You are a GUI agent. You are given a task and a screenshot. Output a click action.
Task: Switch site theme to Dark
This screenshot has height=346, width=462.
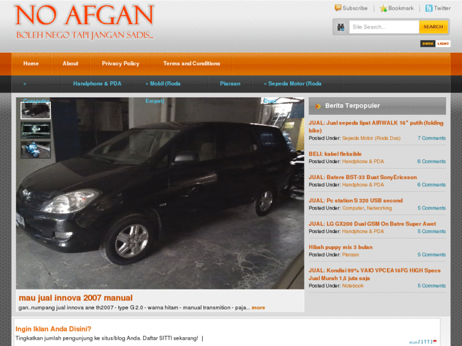428,44
